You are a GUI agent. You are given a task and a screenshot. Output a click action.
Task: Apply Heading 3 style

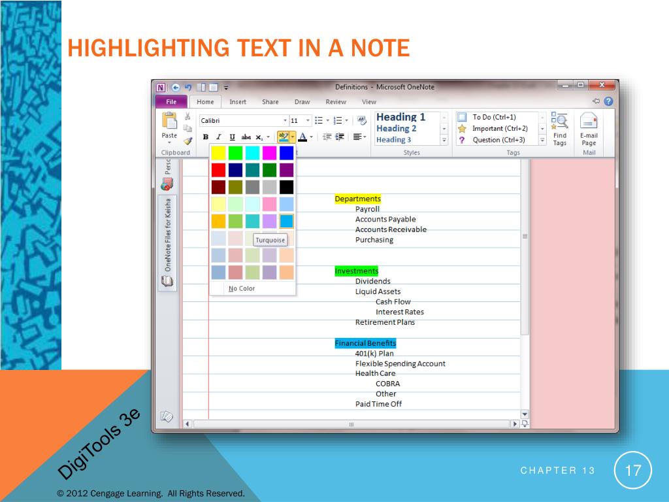click(x=393, y=140)
